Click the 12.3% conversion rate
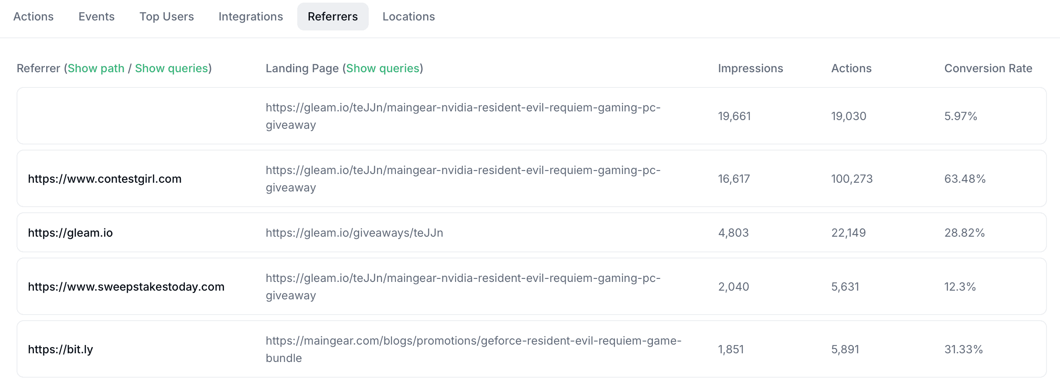Viewport: 1060px width, 382px height. 960,287
